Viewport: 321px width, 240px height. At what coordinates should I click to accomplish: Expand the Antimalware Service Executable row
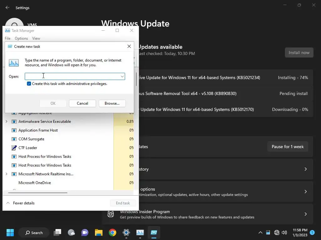[6, 122]
